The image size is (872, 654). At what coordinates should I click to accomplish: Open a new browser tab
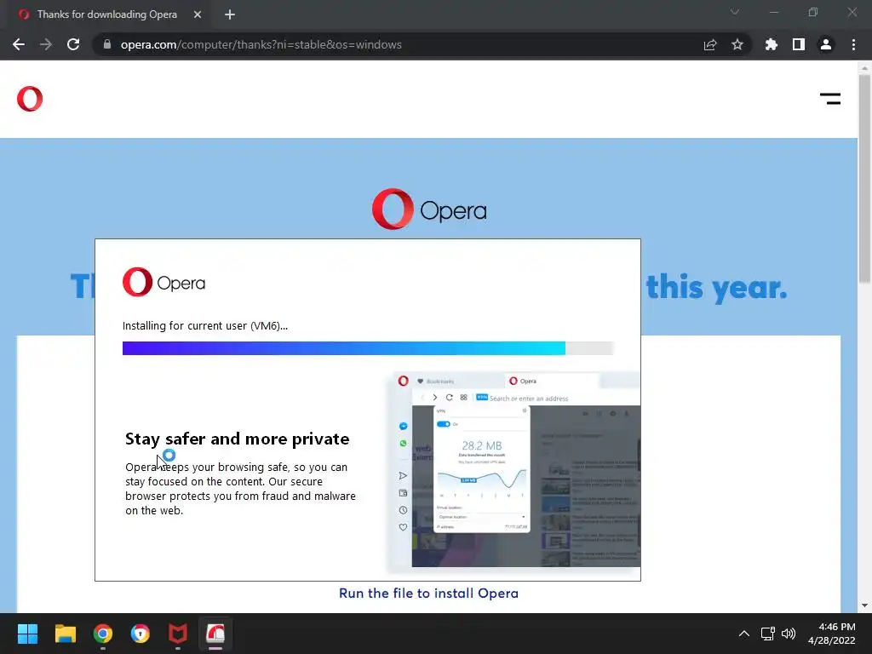coord(230,14)
